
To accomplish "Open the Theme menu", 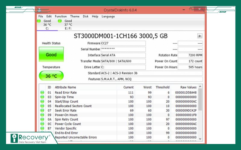I will [75, 16].
